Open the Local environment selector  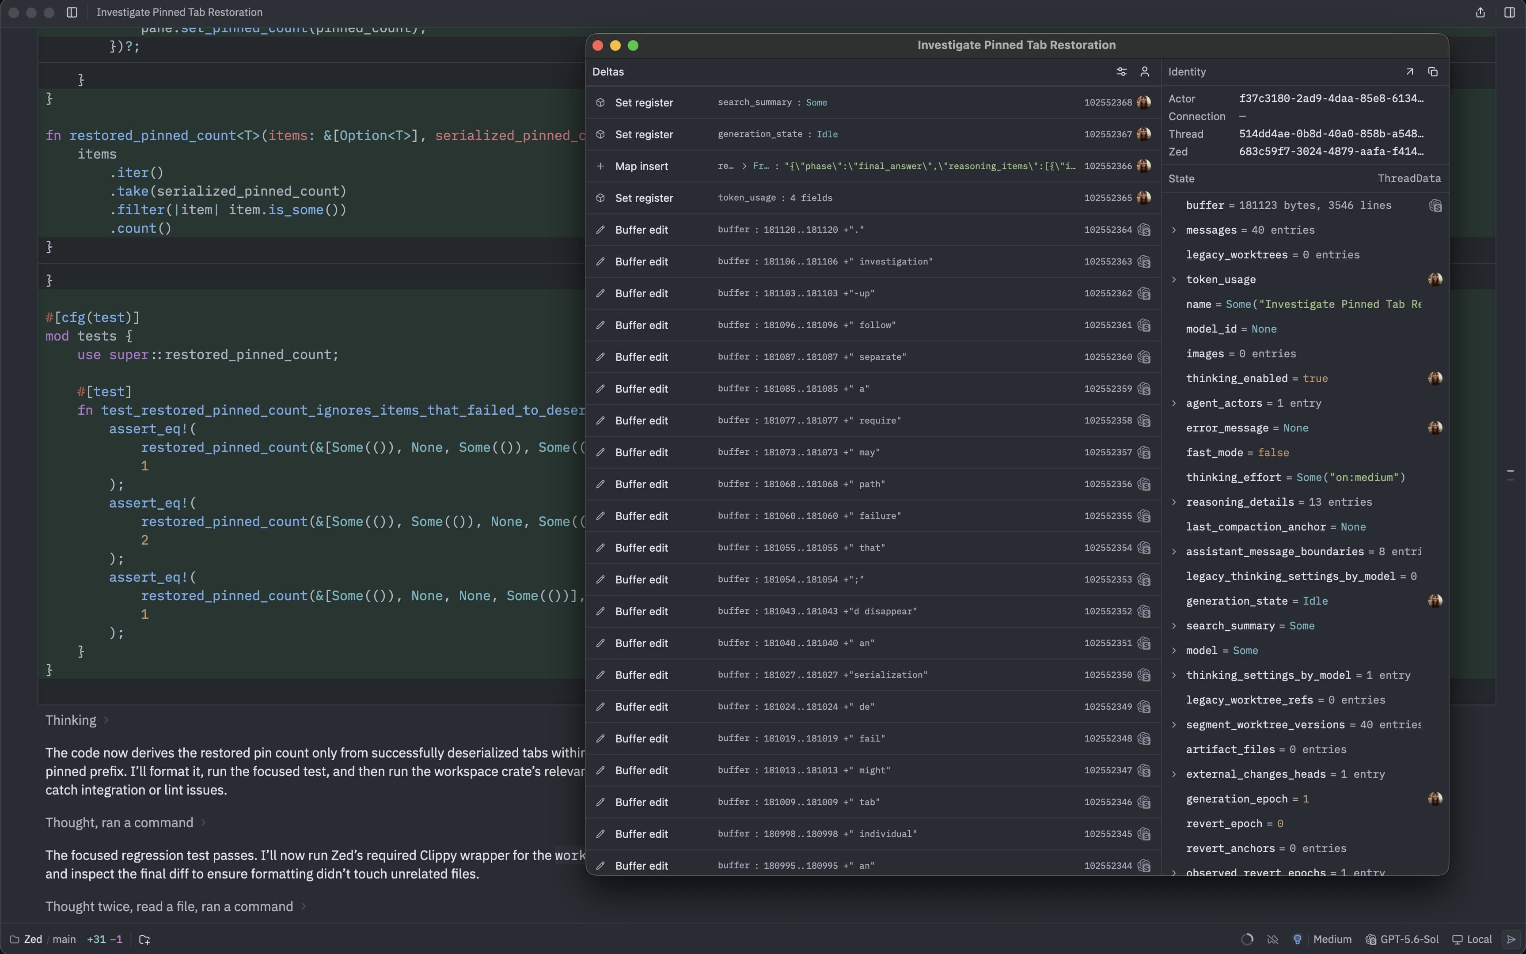[x=1472, y=939]
